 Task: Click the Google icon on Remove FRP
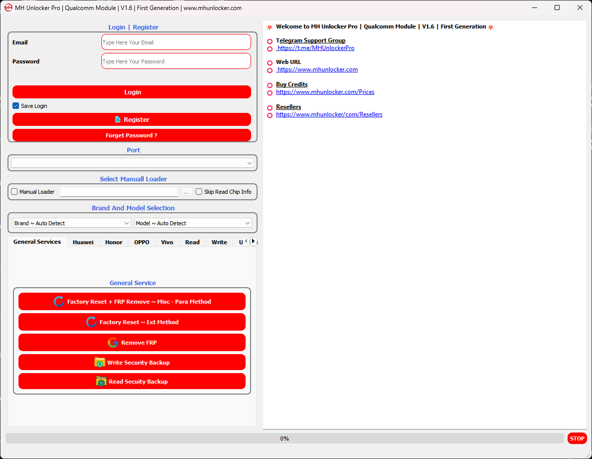[113, 343]
